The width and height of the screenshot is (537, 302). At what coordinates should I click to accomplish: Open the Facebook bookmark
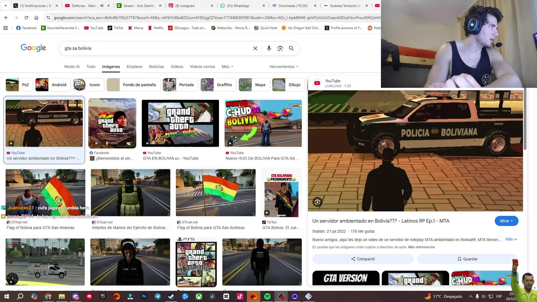26,28
